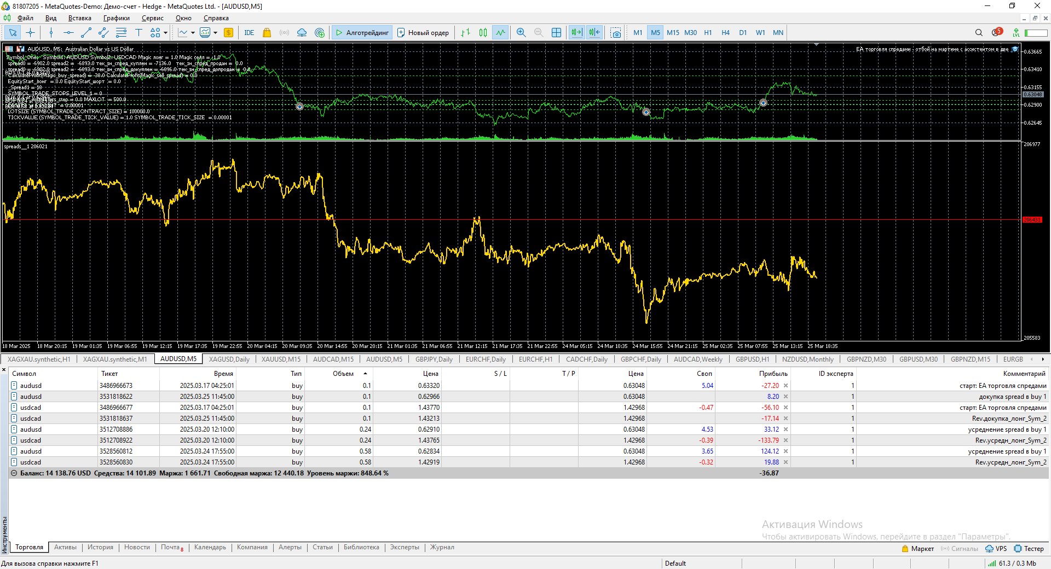The image size is (1051, 569).
Task: Pick the trendline drawing tool
Action: tap(86, 33)
